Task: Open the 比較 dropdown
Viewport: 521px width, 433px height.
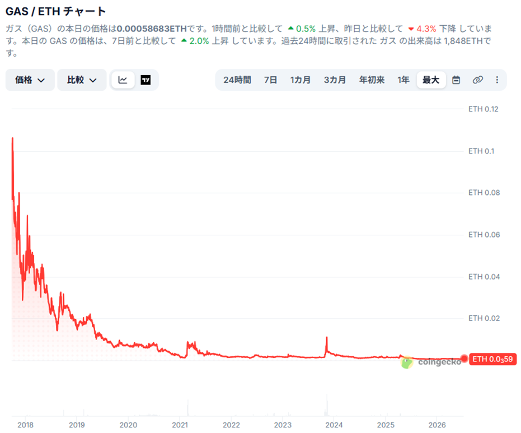Action: coord(82,80)
